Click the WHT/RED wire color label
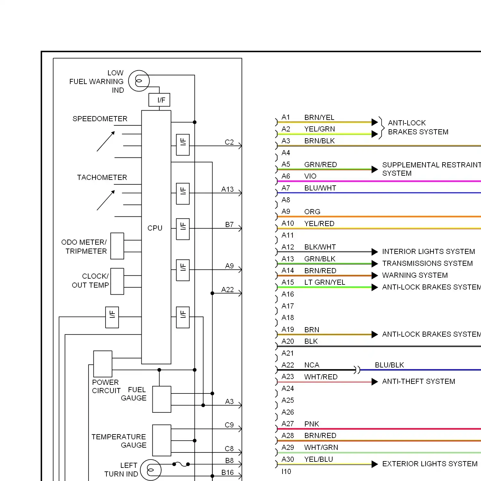The image size is (481, 481). click(321, 377)
